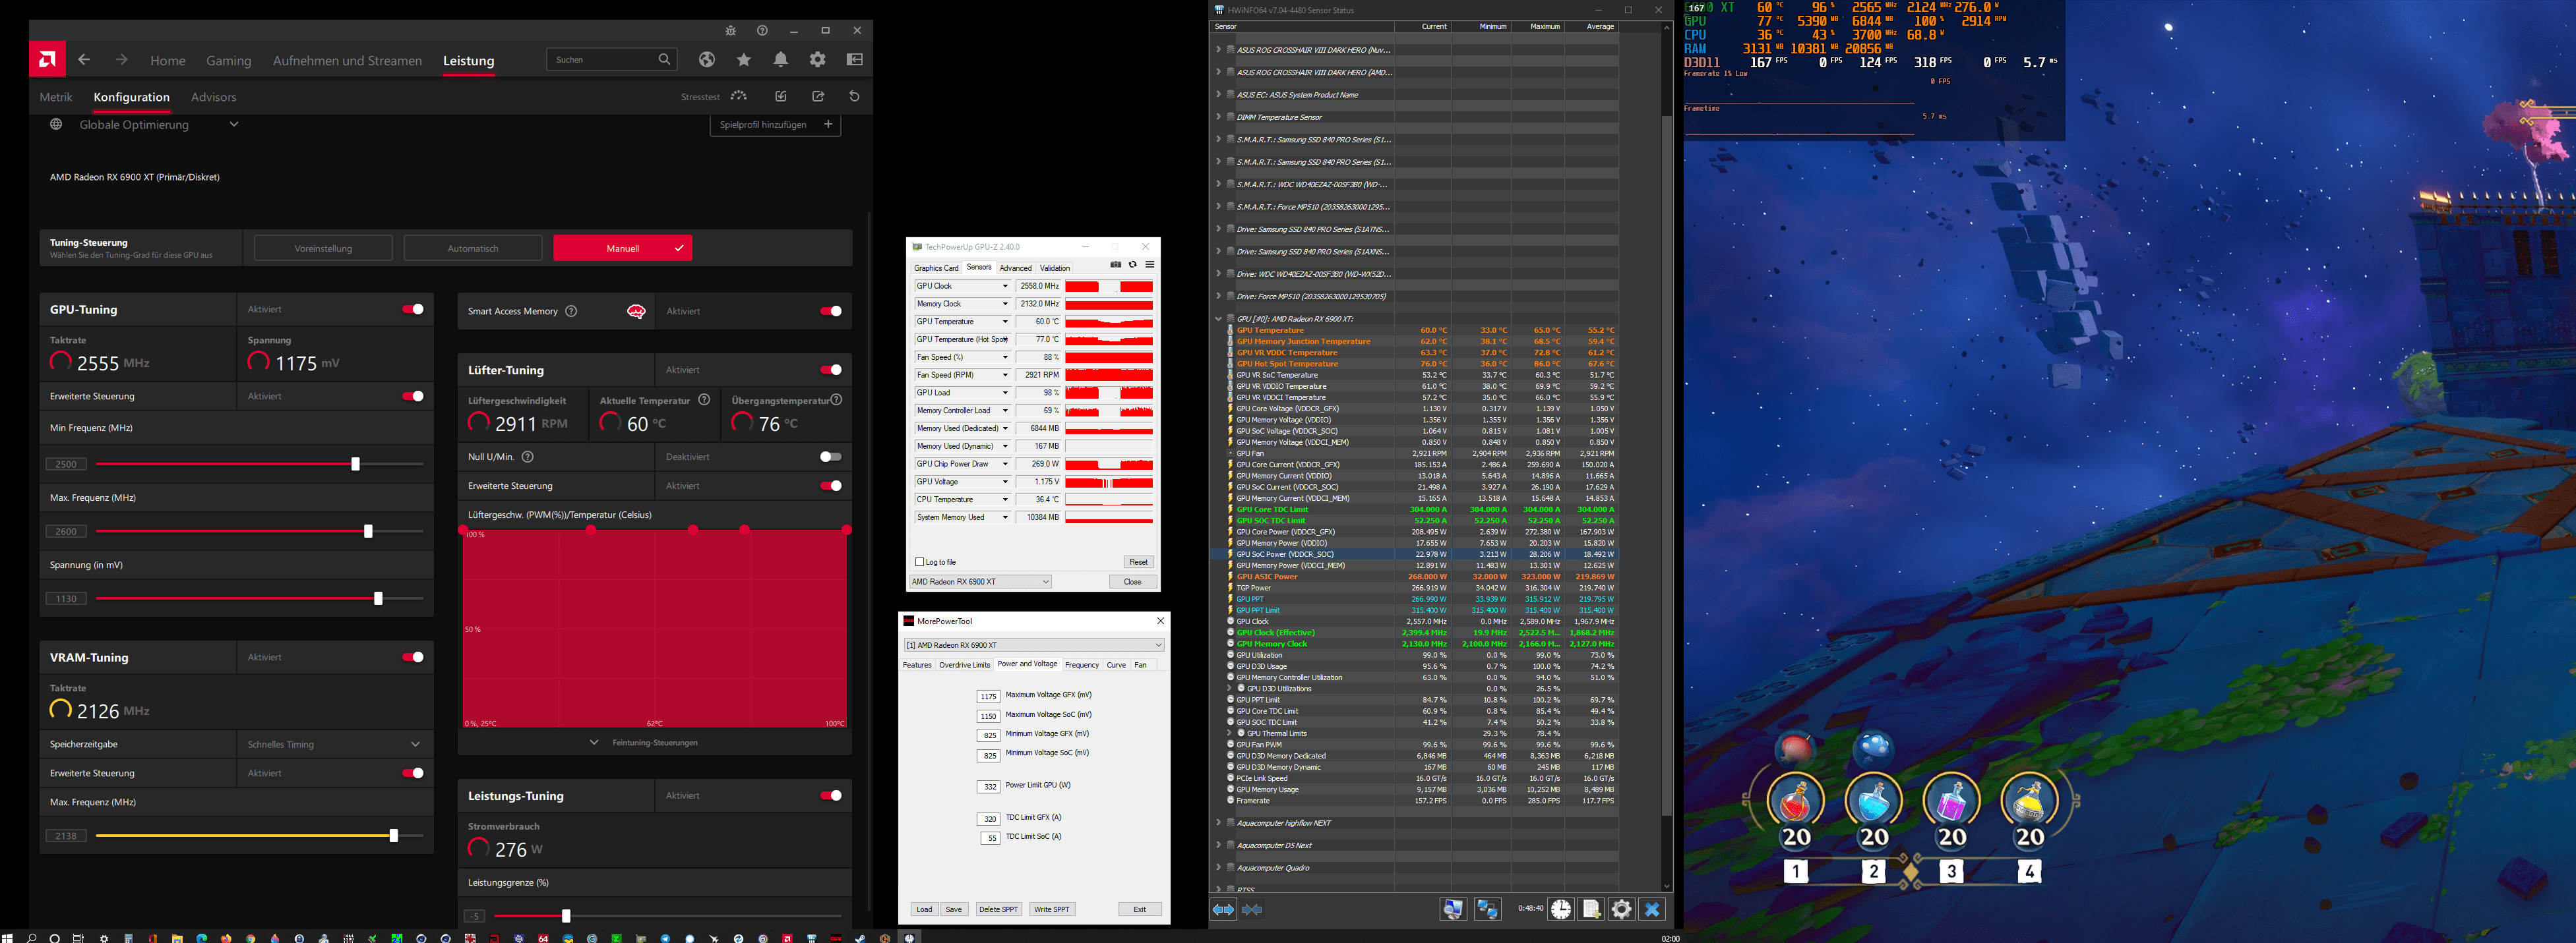2576x943 pixels.
Task: Toggle GPU Erweiterte Steuerung switch
Action: [413, 397]
